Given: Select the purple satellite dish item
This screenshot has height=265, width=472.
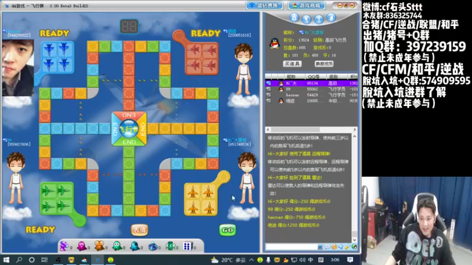Looking at the screenshot, I should 64,246.
